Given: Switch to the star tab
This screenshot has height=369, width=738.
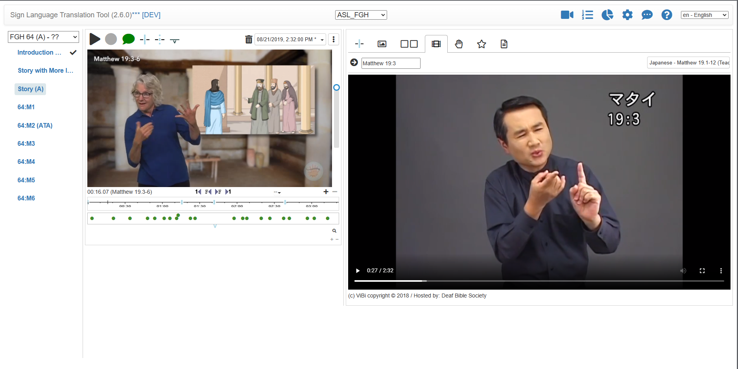Looking at the screenshot, I should [x=482, y=44].
